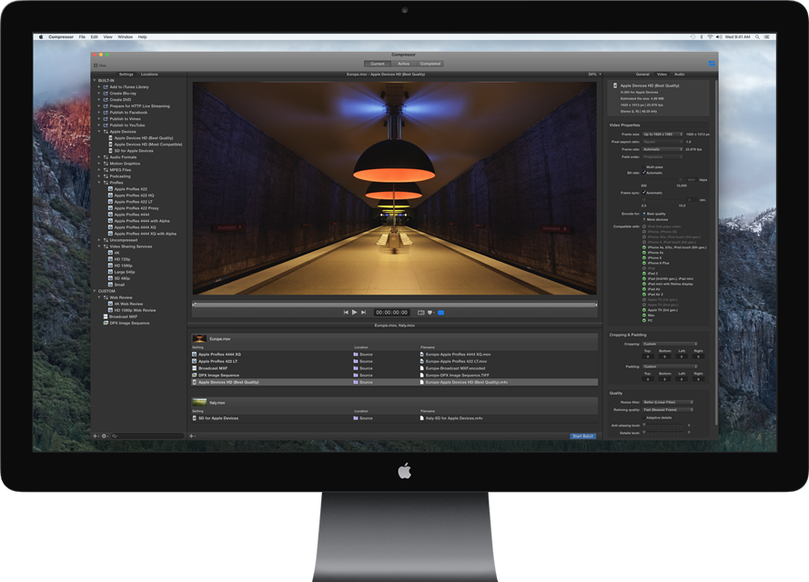This screenshot has width=809, height=582.
Task: Open the Cropping dropdown
Action: point(670,344)
